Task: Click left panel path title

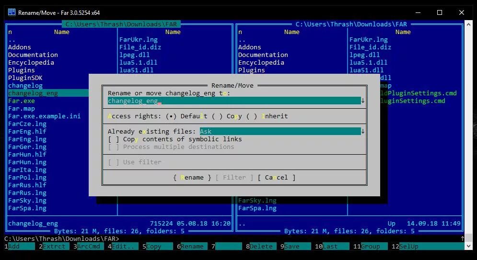Action: tap(121, 24)
